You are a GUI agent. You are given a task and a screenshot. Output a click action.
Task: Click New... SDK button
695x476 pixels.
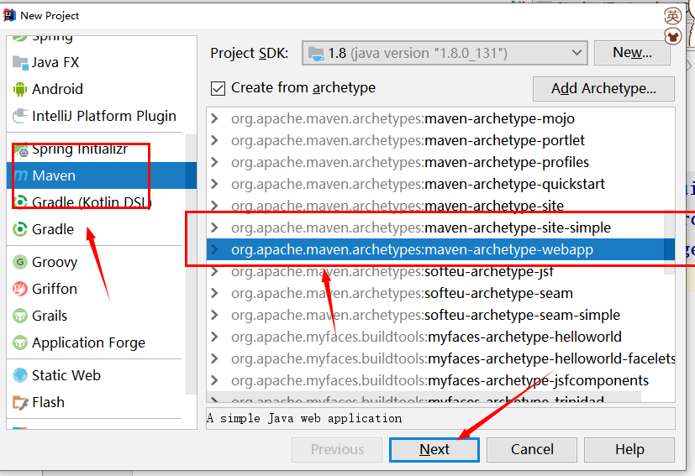point(632,53)
